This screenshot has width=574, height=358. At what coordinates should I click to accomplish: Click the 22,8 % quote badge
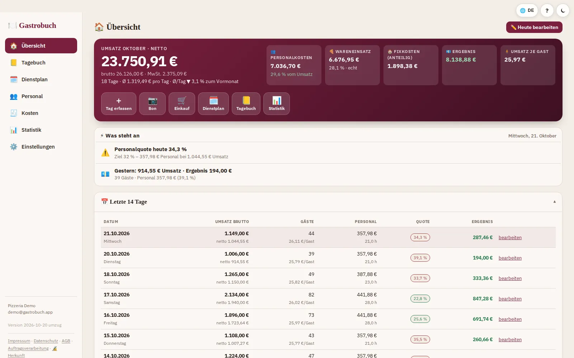[420, 299]
